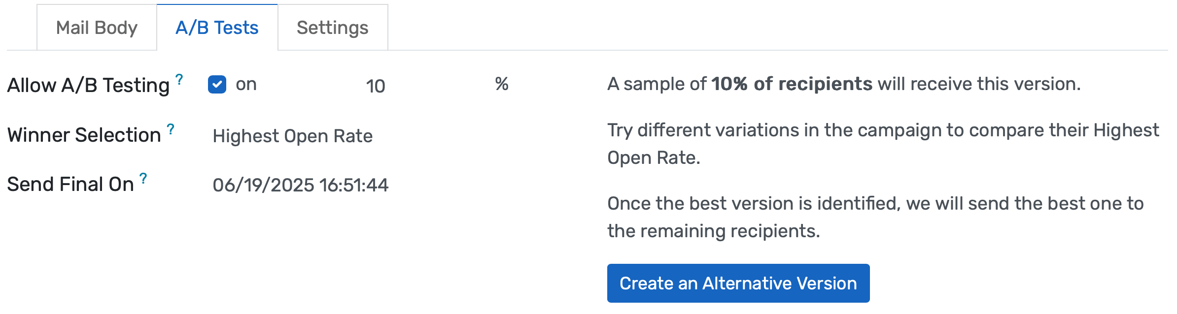Select the A/B Tests tab
The image size is (1177, 314).
tap(217, 28)
